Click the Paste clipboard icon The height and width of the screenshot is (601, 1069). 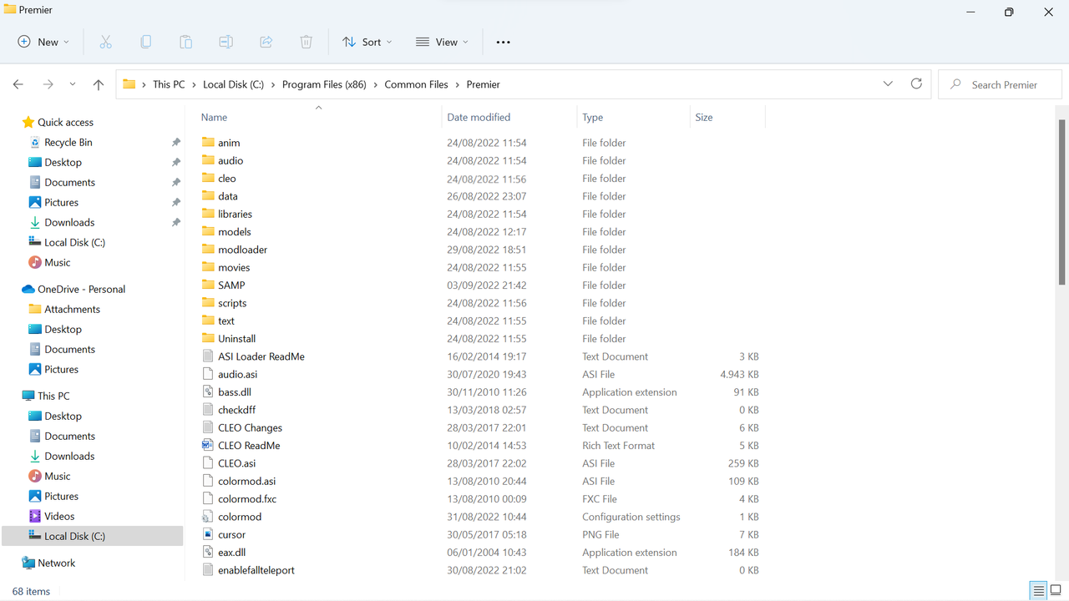click(185, 42)
